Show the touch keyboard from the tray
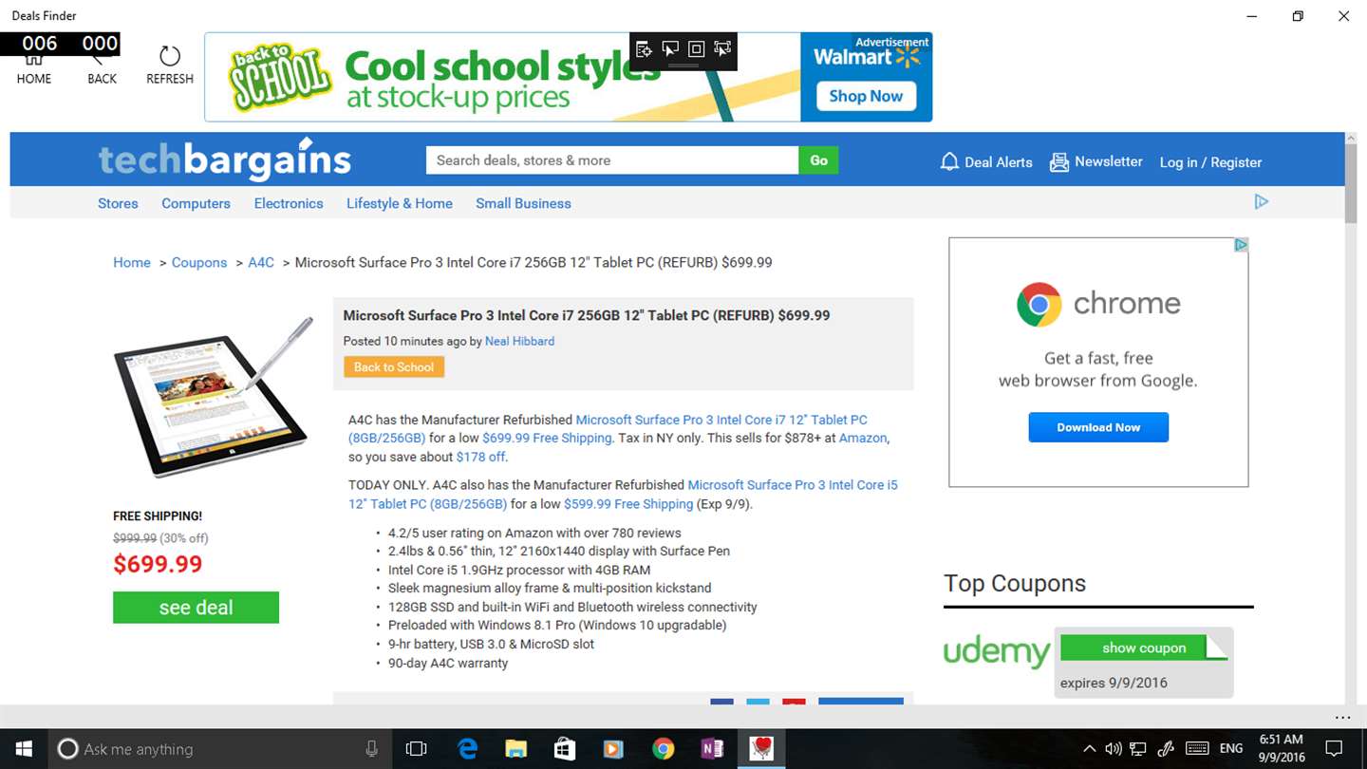Screen dimensions: 1367x769 pyautogui.click(x=1197, y=749)
